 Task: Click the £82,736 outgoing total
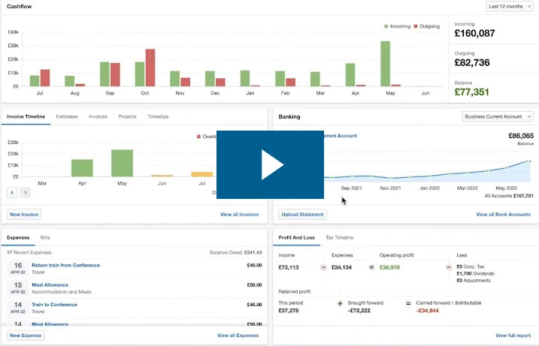(x=472, y=62)
